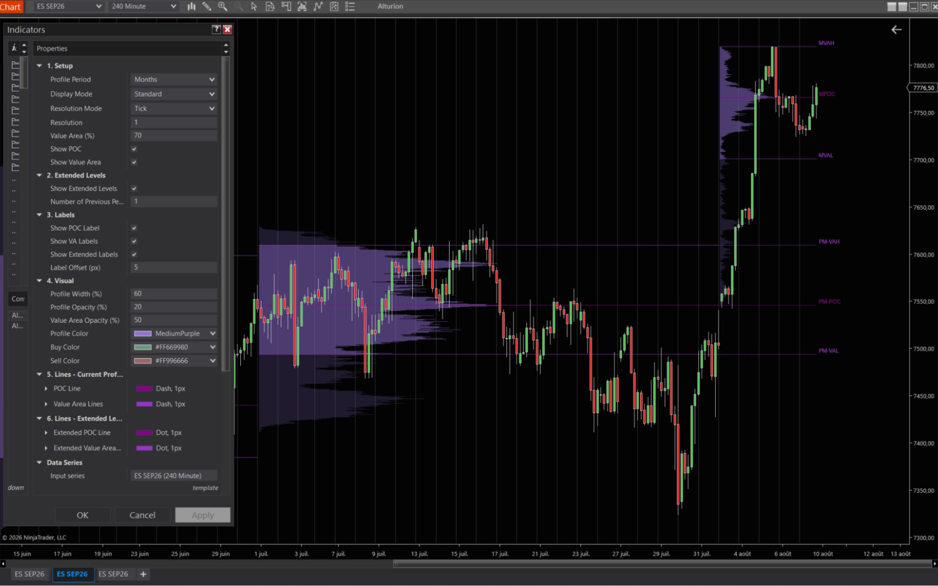Expand the Extended POC Line property
938x586 pixels.
(x=46, y=432)
